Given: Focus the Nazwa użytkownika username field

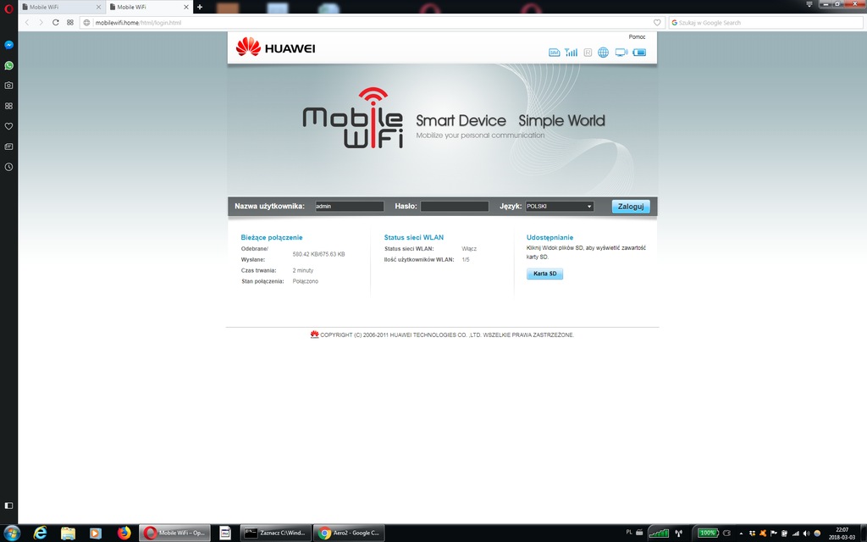Looking at the screenshot, I should click(x=350, y=207).
